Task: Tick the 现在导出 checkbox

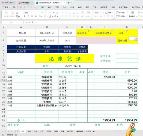Action: (x=89, y=31)
